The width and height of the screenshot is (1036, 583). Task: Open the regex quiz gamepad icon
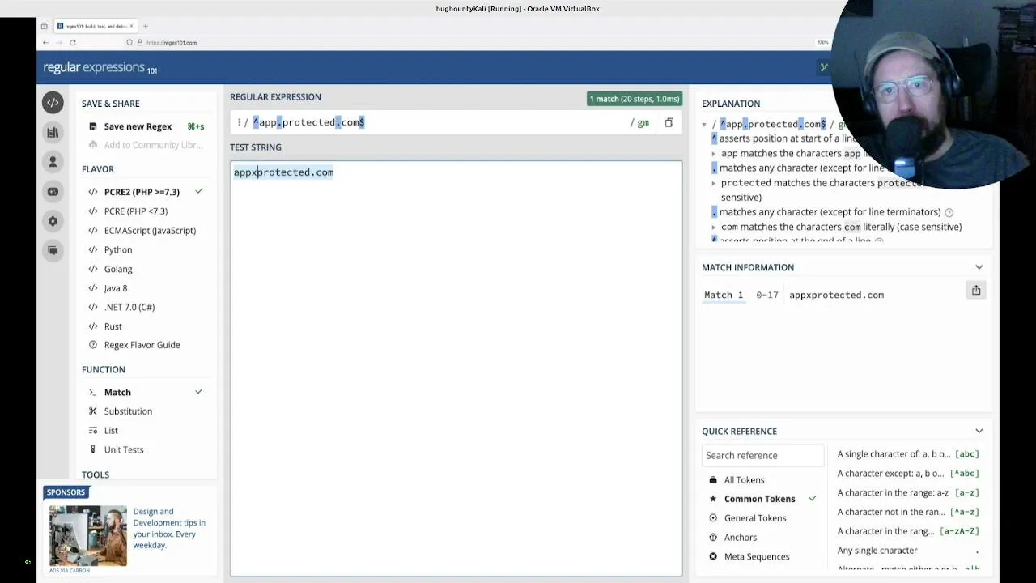pos(53,192)
